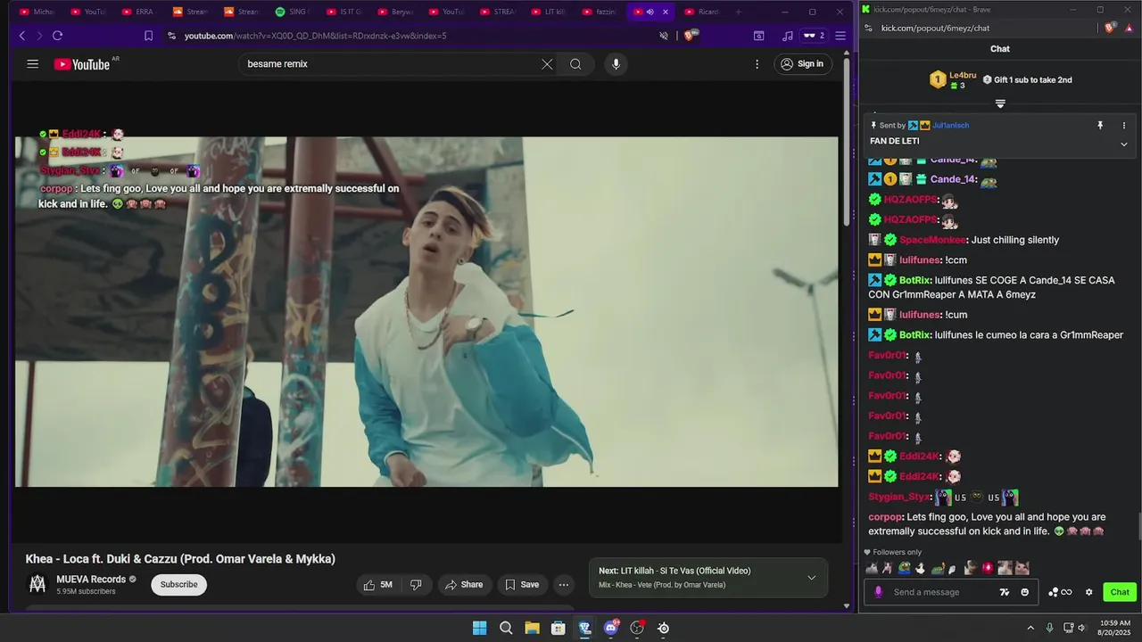Click the Jul1anisch username in pinned message
Screen dimensions: 1142x642
(951, 126)
